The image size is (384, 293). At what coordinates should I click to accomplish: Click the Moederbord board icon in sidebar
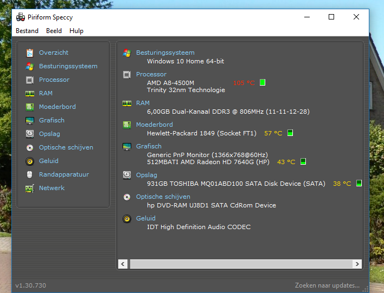(x=30, y=107)
